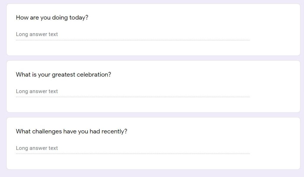Viewport: 304px width, 177px height.
Task: Click the "Long answer text" placeholder in the second question
Action: (x=37, y=91)
